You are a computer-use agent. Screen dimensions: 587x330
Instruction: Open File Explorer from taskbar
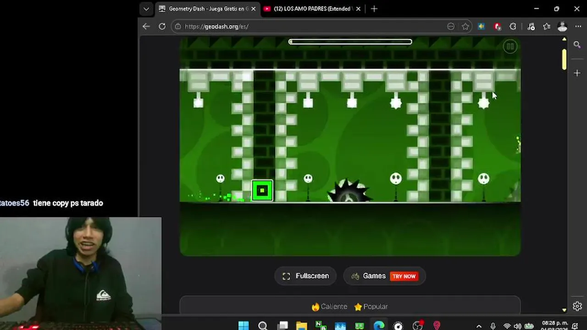point(301,325)
